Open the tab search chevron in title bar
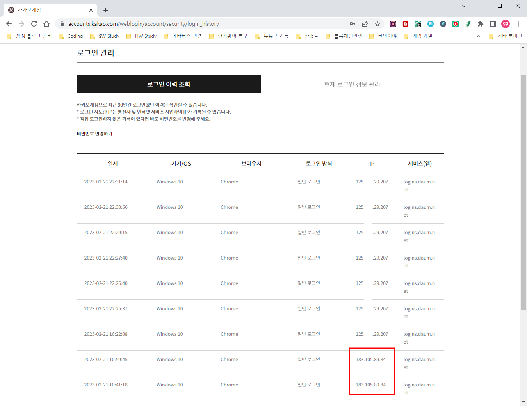This screenshot has width=527, height=406. point(464,6)
